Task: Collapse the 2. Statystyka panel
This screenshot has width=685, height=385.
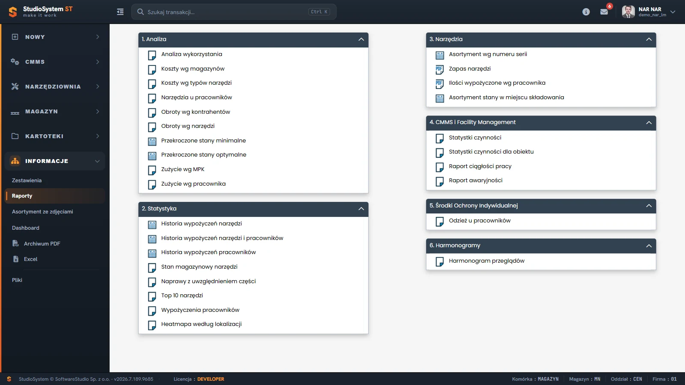Action: (x=361, y=209)
